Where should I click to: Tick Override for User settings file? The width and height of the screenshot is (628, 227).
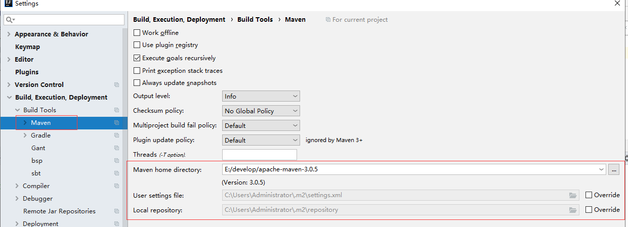coord(589,195)
